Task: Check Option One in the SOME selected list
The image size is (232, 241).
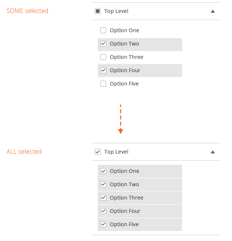Action: tap(103, 30)
